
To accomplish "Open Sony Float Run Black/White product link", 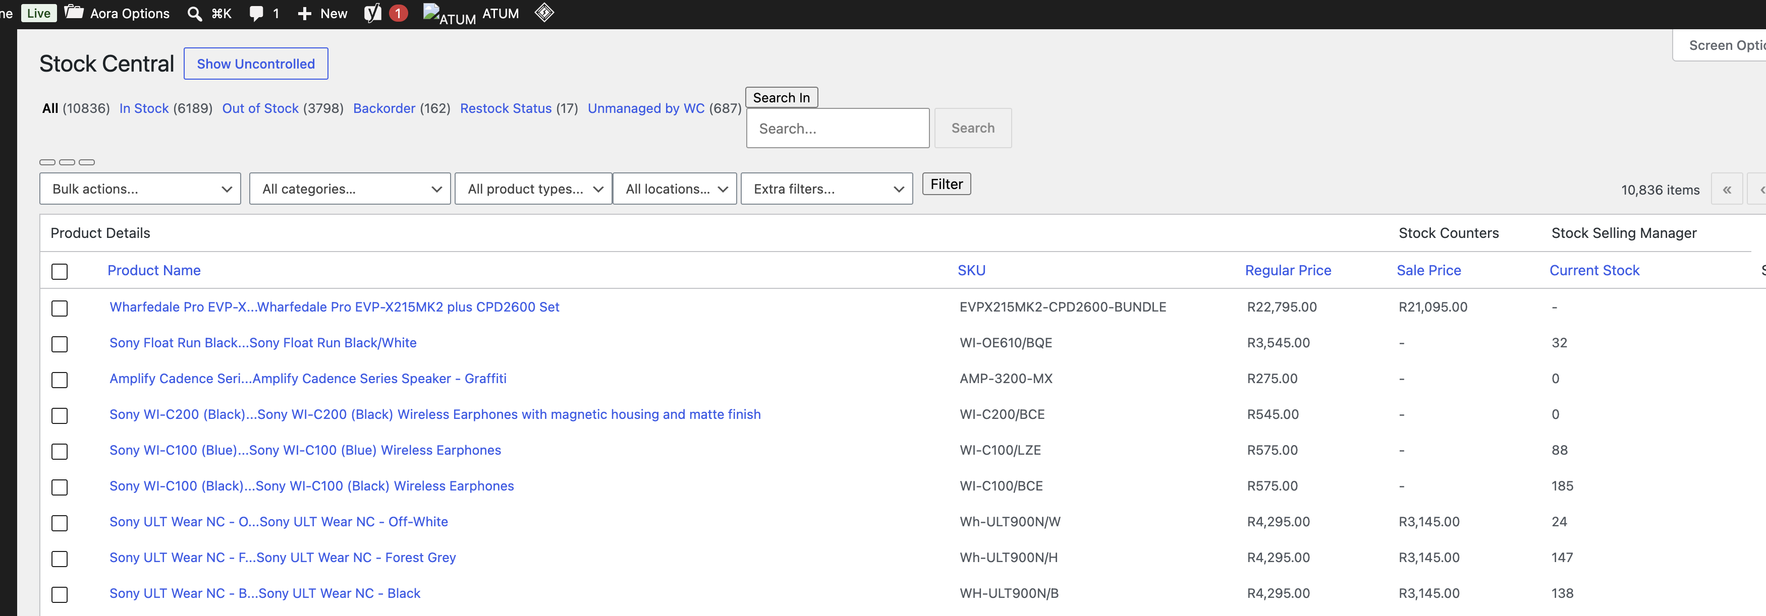I will (x=263, y=343).
